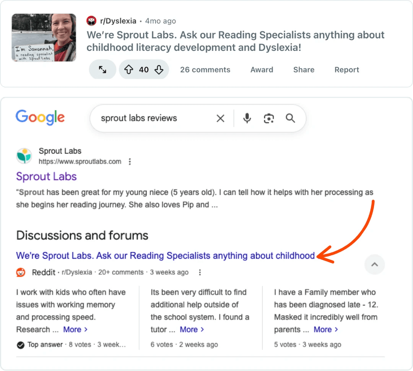Start voice search with the microphone icon
The width and height of the screenshot is (413, 371).
pos(247,118)
